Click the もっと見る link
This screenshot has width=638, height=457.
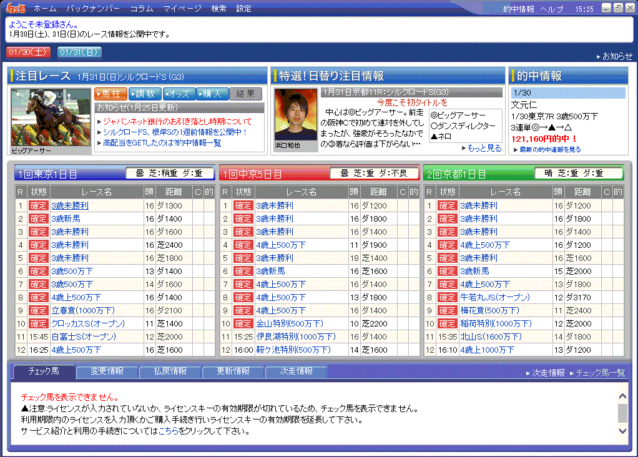481,148
